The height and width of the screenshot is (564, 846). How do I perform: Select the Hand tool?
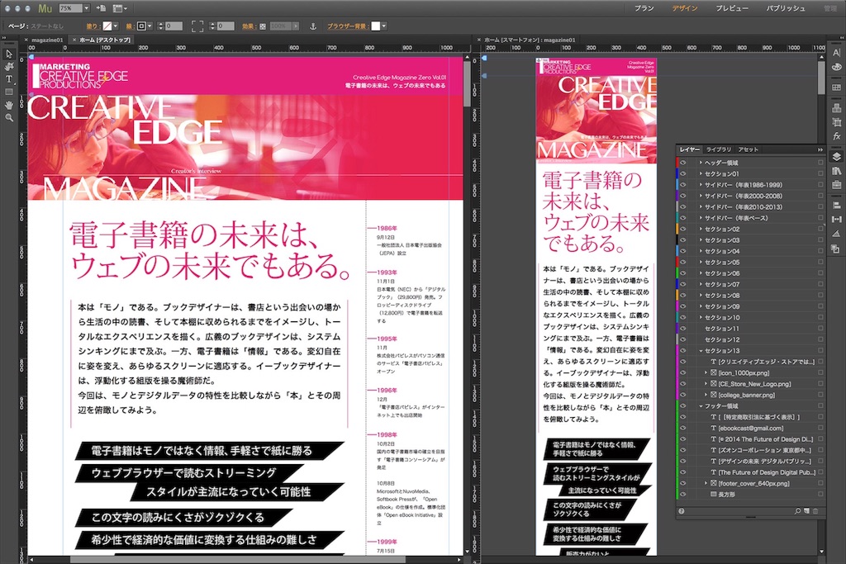pyautogui.click(x=9, y=105)
